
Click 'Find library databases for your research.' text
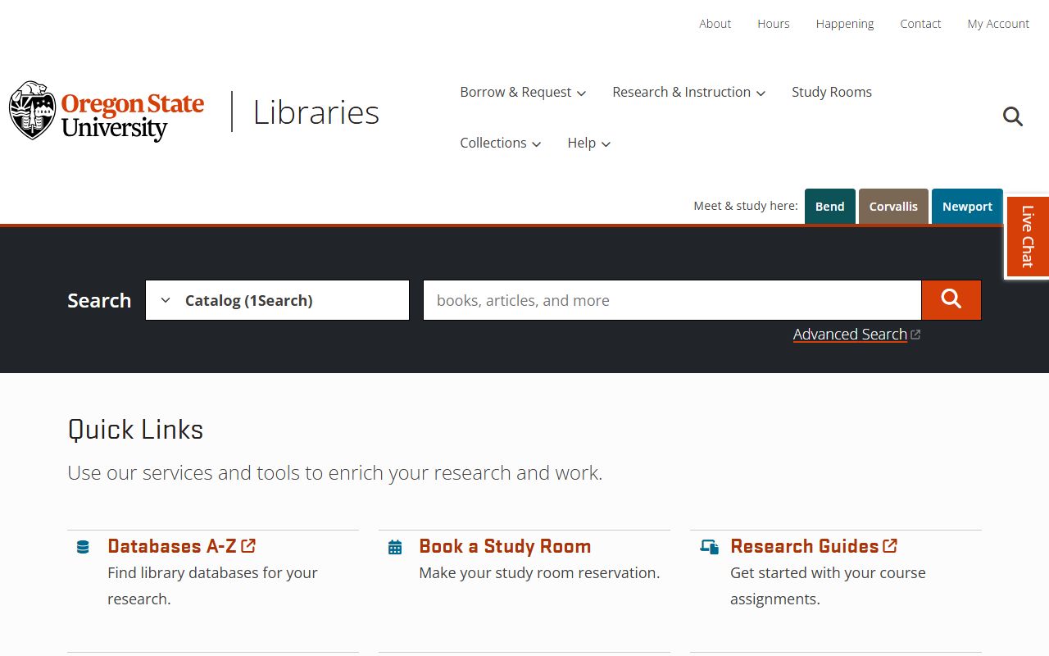click(212, 585)
